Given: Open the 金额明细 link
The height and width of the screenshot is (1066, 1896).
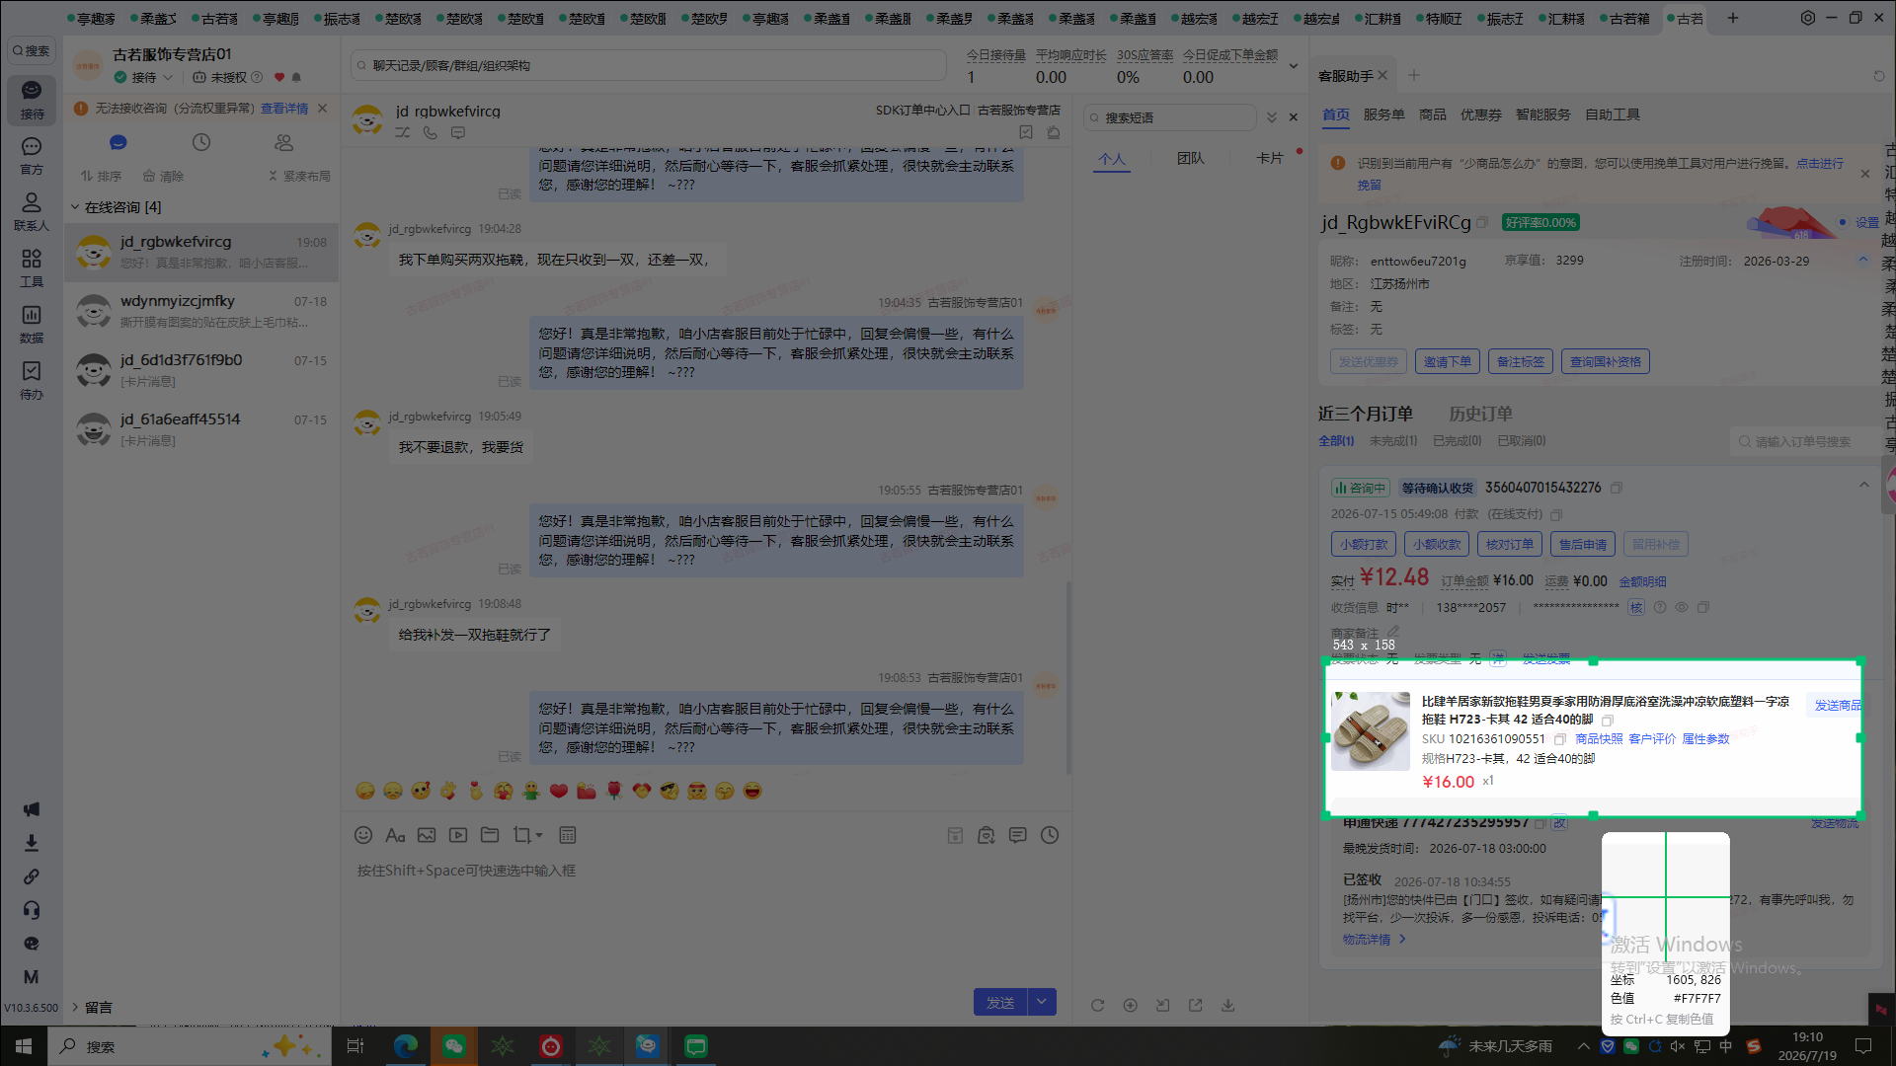Looking at the screenshot, I should tap(1642, 581).
